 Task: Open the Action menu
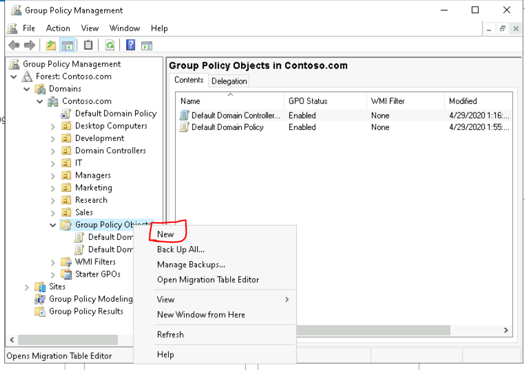[58, 29]
